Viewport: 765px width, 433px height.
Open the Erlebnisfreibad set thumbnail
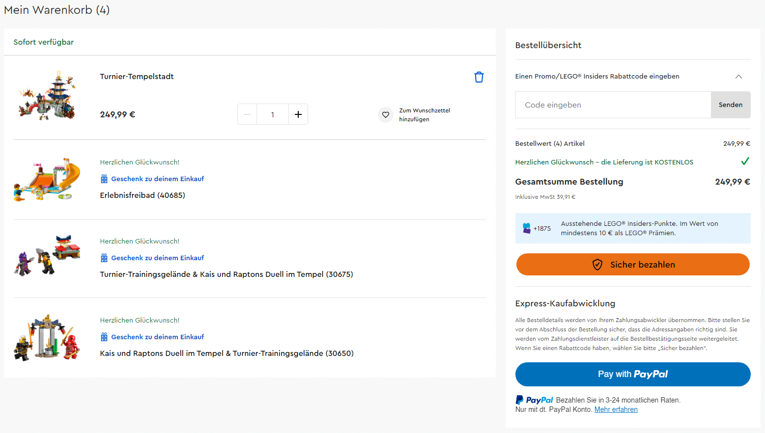[x=47, y=180]
